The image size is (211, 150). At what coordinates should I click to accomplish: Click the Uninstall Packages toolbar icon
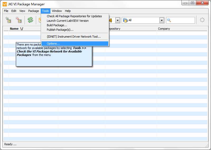18,20
